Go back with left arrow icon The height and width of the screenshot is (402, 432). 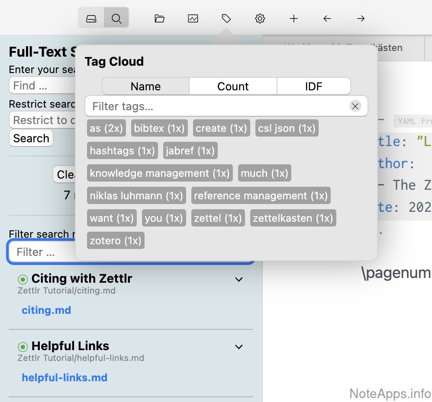(327, 19)
